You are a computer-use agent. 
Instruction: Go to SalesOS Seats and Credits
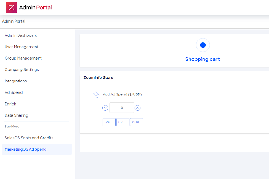[x=29, y=138]
